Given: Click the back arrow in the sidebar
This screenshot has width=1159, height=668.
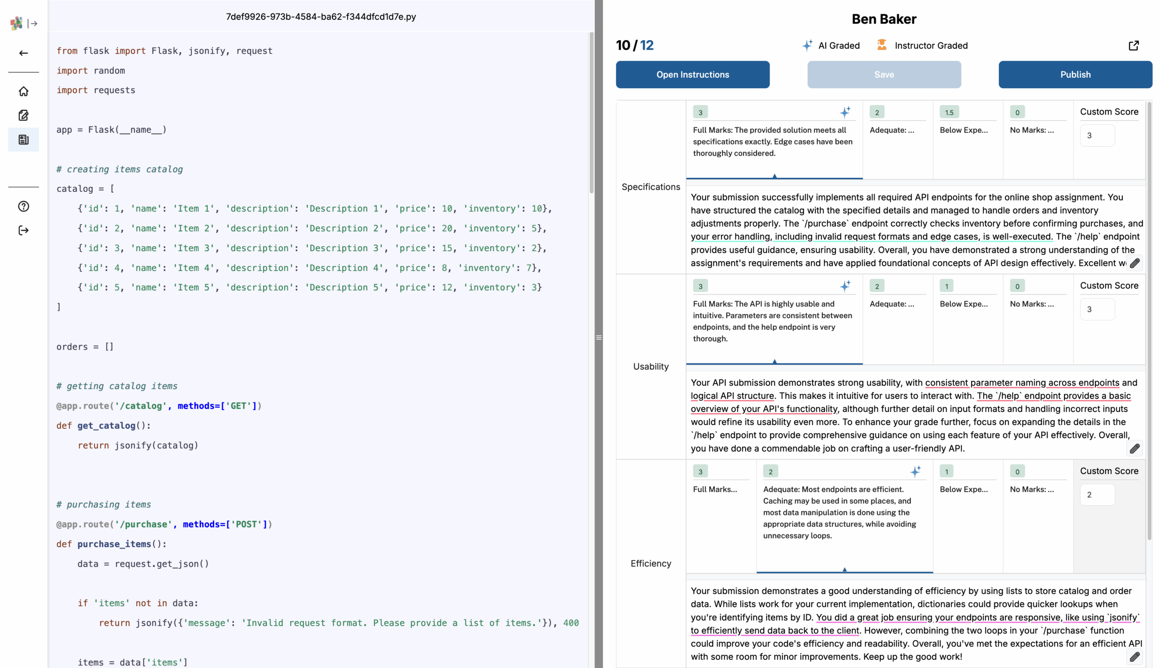Looking at the screenshot, I should point(24,53).
